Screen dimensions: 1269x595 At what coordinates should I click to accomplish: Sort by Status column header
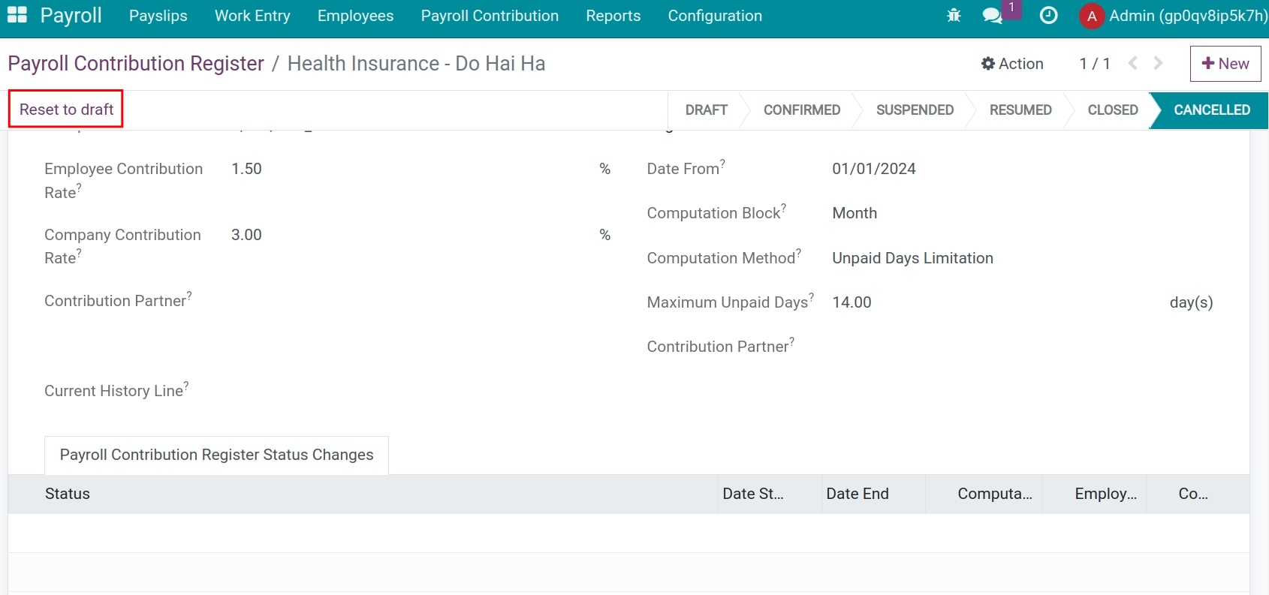(x=68, y=494)
